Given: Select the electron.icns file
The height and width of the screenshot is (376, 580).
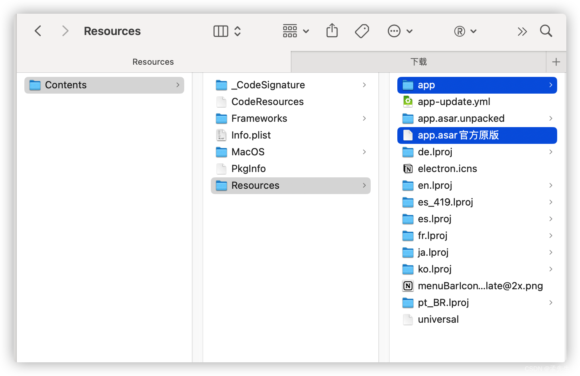Looking at the screenshot, I should (x=477, y=169).
